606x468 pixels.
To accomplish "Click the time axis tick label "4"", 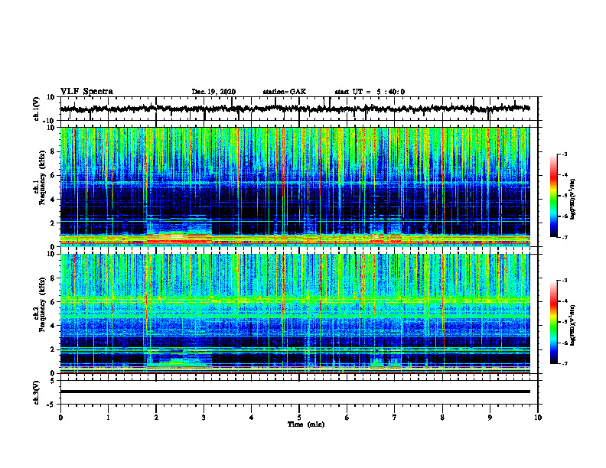I will [x=252, y=418].
